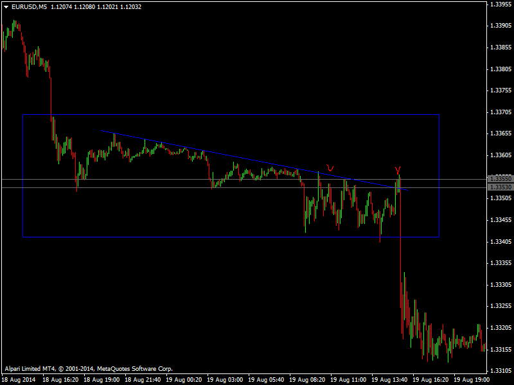Click the 18 Aug 2014 time label
Image resolution: width=514 pixels, height=385 pixels.
click(x=19, y=380)
